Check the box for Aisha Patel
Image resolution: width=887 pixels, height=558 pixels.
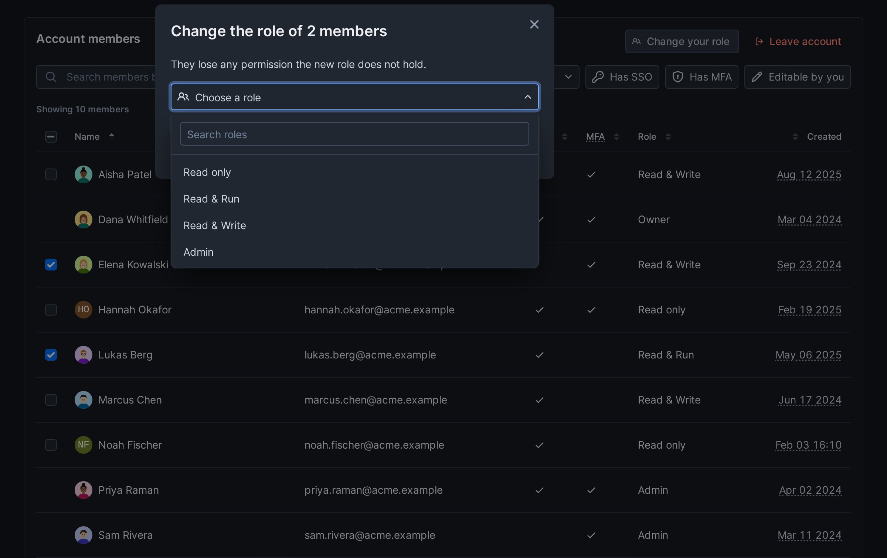(x=51, y=174)
